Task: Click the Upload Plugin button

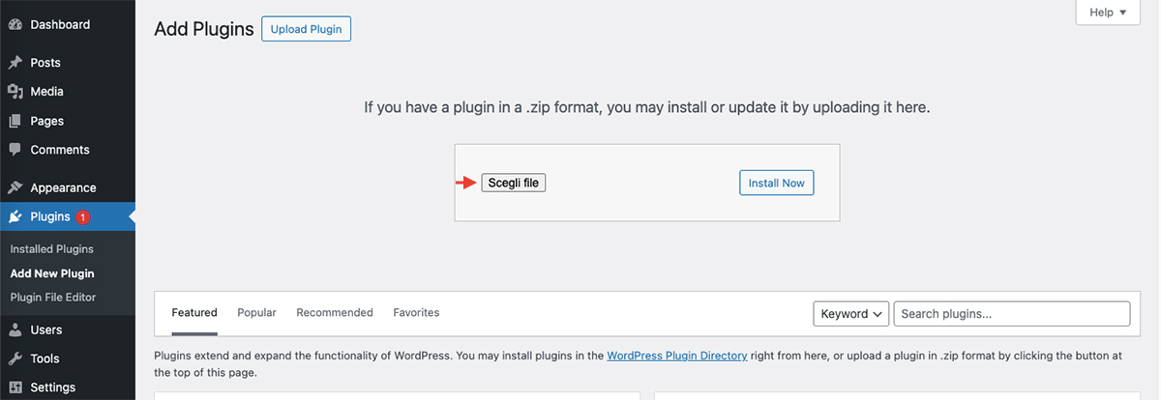Action: click(x=306, y=29)
